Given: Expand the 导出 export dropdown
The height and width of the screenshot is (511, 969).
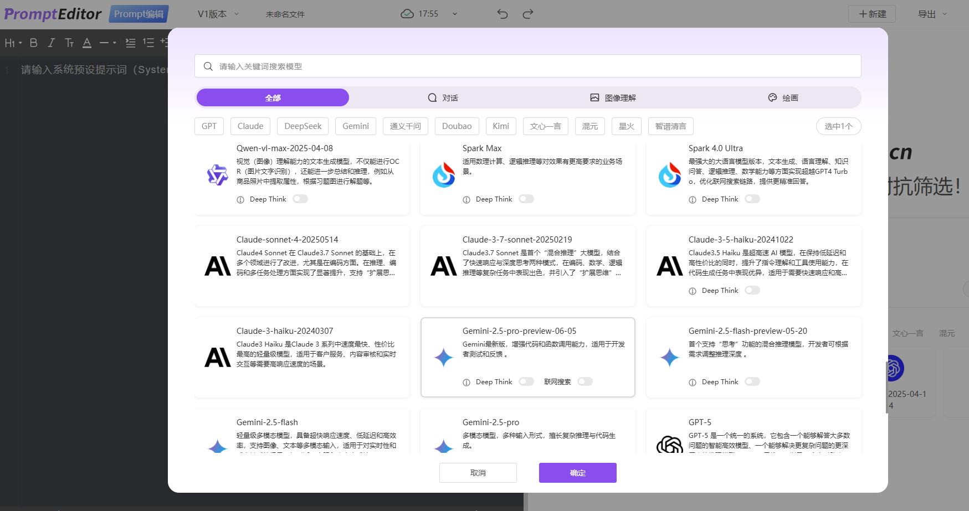Looking at the screenshot, I should (931, 14).
